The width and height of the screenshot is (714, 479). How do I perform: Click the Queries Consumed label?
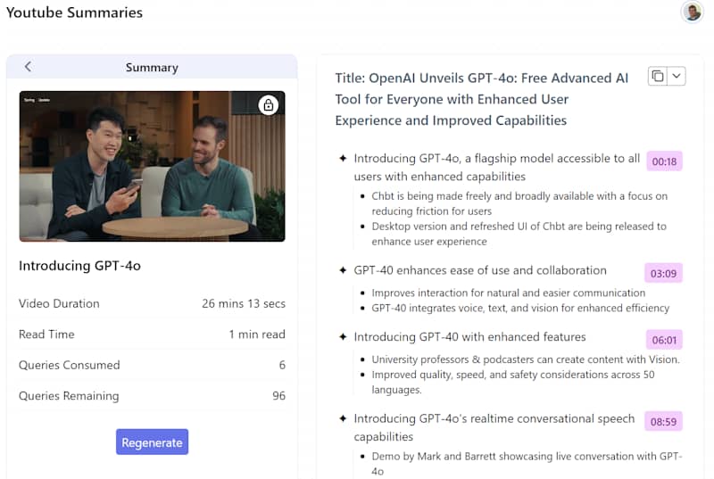tap(70, 365)
